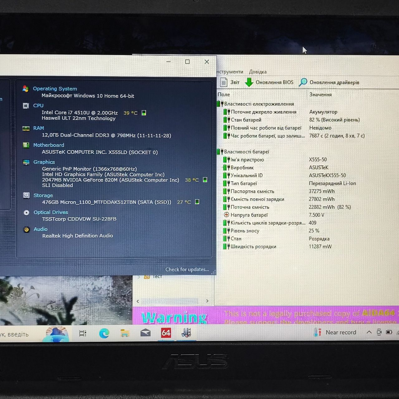Click the SSD temperature indicator next to 27 °C

click(197, 202)
